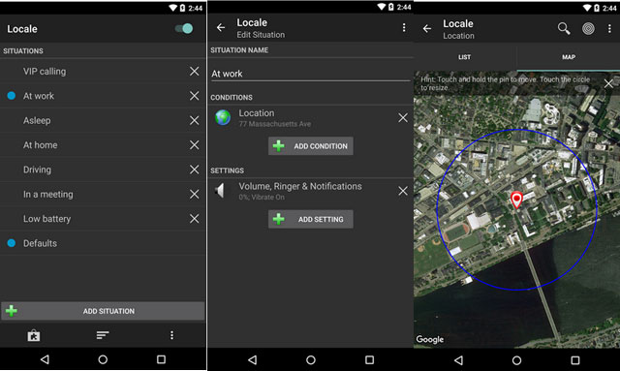Image resolution: width=620 pixels, height=371 pixels.
Task: Click the speaker volume icon
Action: click(220, 191)
